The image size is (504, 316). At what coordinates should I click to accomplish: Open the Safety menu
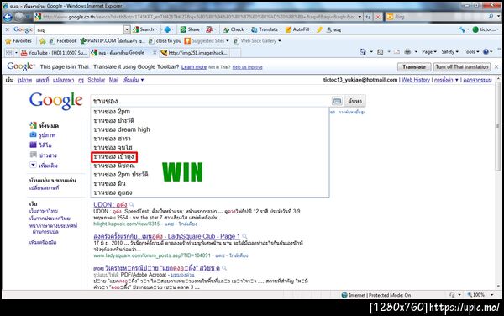click(449, 52)
